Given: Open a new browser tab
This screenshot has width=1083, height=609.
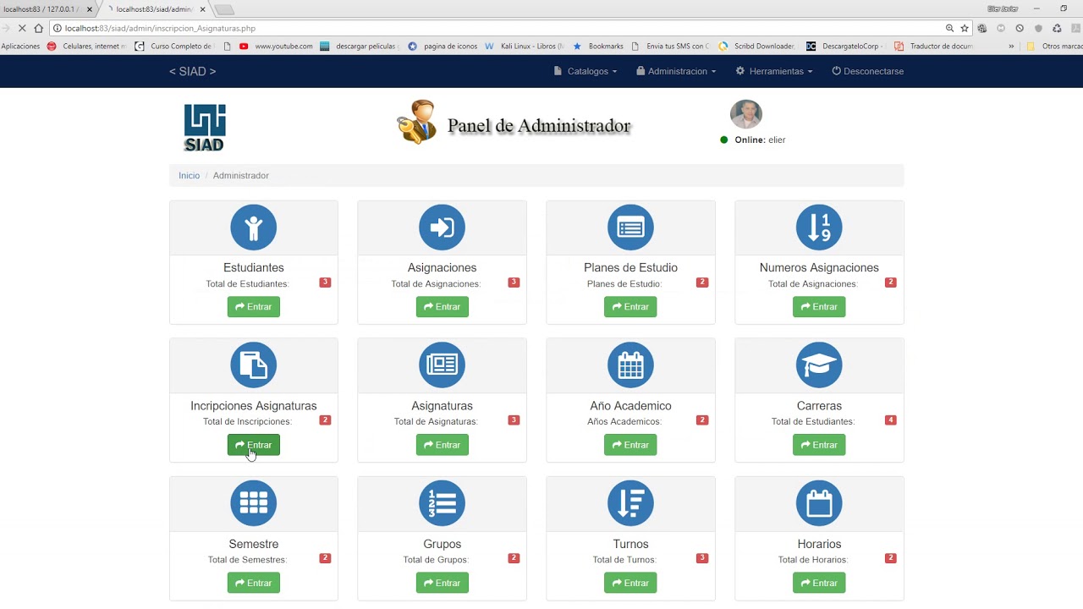Looking at the screenshot, I should coord(224,9).
